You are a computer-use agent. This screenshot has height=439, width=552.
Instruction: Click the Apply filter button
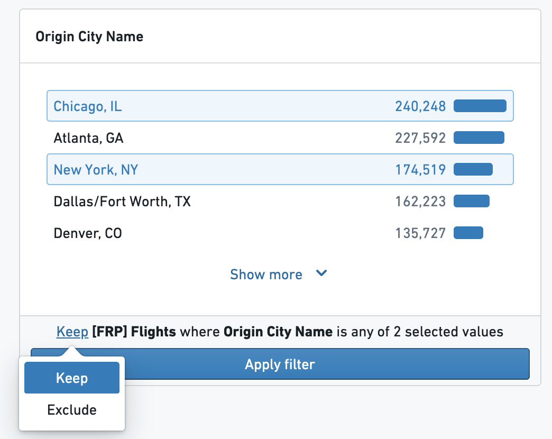click(280, 364)
